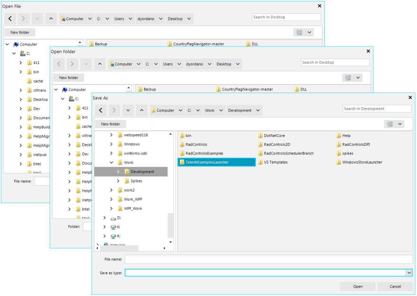
Task: Collapse Computer node in Open File tree
Action: 7,44
